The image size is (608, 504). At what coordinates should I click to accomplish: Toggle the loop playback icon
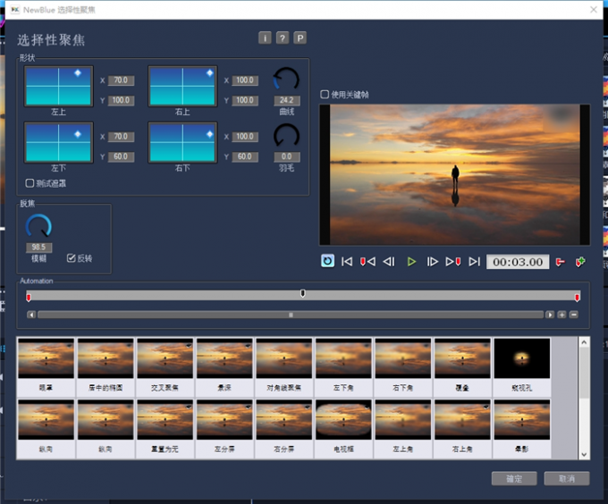pos(327,261)
